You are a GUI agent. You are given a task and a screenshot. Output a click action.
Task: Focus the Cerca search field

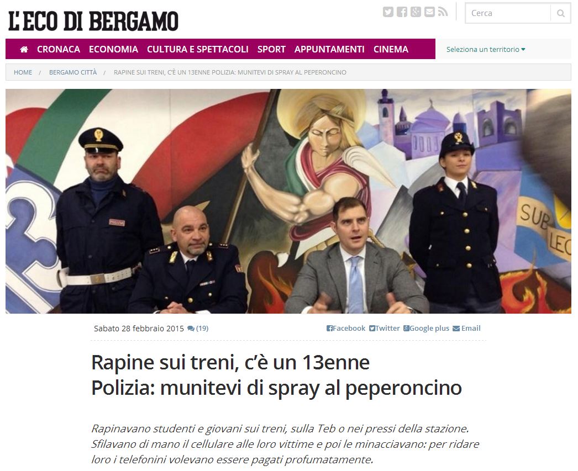click(x=508, y=13)
